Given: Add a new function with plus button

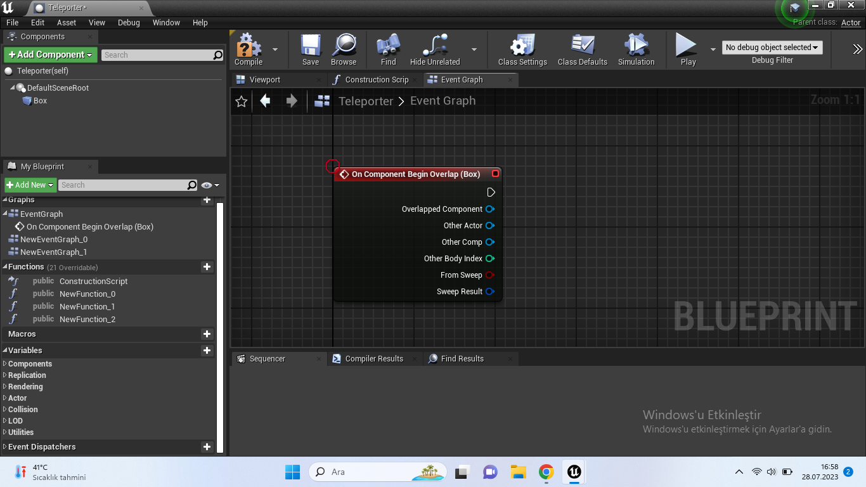Looking at the screenshot, I should 207,267.
